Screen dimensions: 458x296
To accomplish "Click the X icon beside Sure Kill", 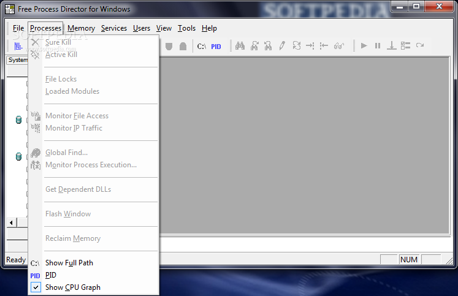I will 35,42.
